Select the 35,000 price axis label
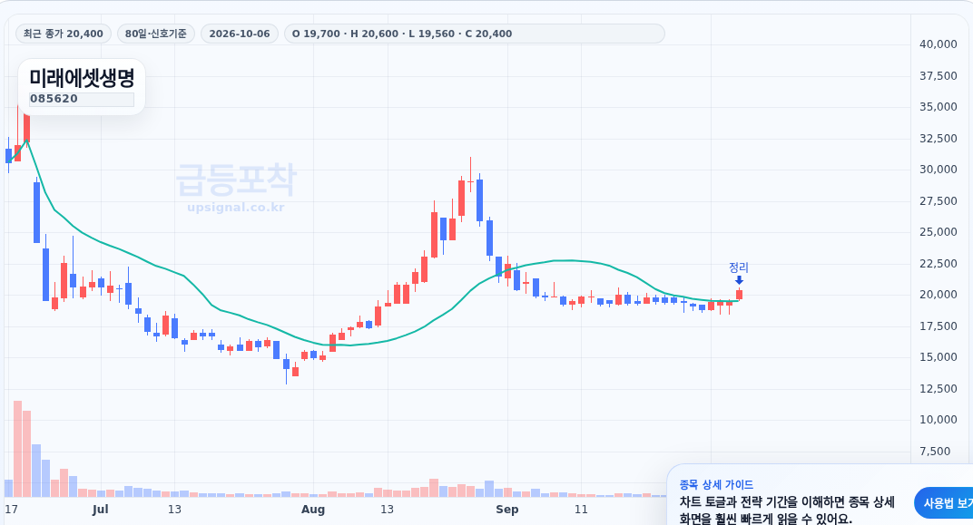 (x=939, y=107)
